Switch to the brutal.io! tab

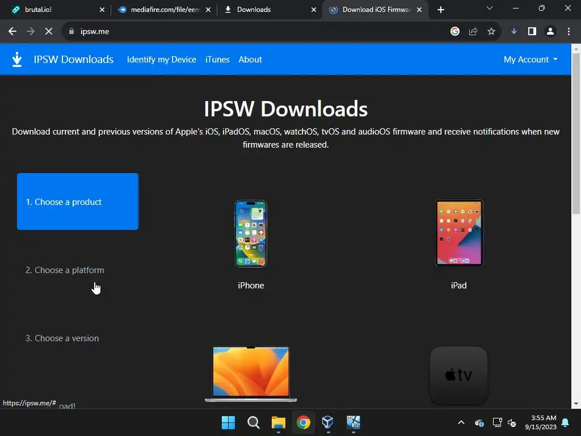55,10
